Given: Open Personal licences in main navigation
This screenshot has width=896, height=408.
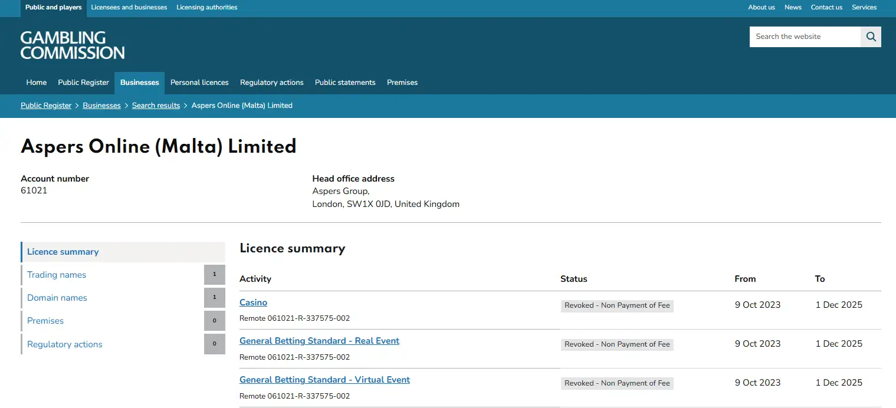Looking at the screenshot, I should click(x=199, y=83).
